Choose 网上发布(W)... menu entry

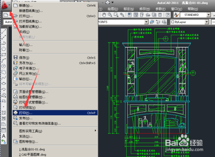point(55,74)
